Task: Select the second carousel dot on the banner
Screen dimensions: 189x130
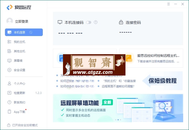Action: [x=118, y=120]
